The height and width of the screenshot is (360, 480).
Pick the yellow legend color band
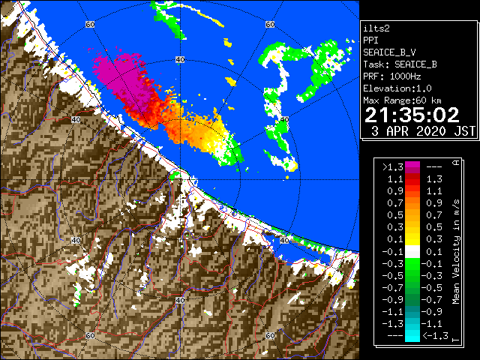click(412, 239)
